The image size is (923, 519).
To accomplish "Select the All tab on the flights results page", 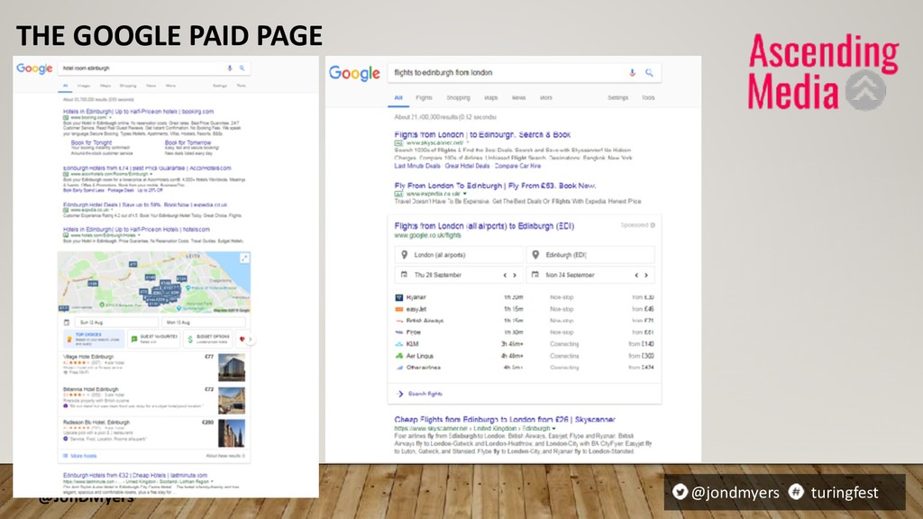I will click(398, 97).
